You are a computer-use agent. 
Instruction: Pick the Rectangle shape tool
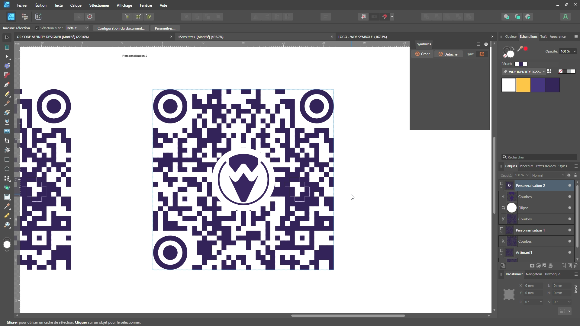pos(7,159)
